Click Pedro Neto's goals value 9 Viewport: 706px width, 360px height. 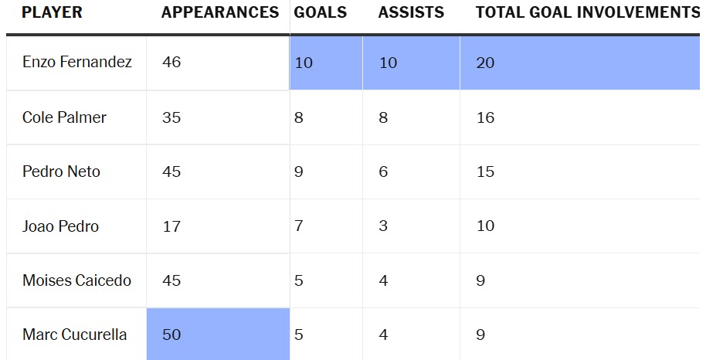(300, 172)
